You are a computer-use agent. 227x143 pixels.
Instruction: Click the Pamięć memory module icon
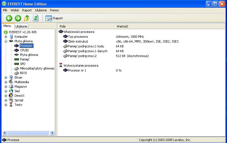(x=16, y=59)
